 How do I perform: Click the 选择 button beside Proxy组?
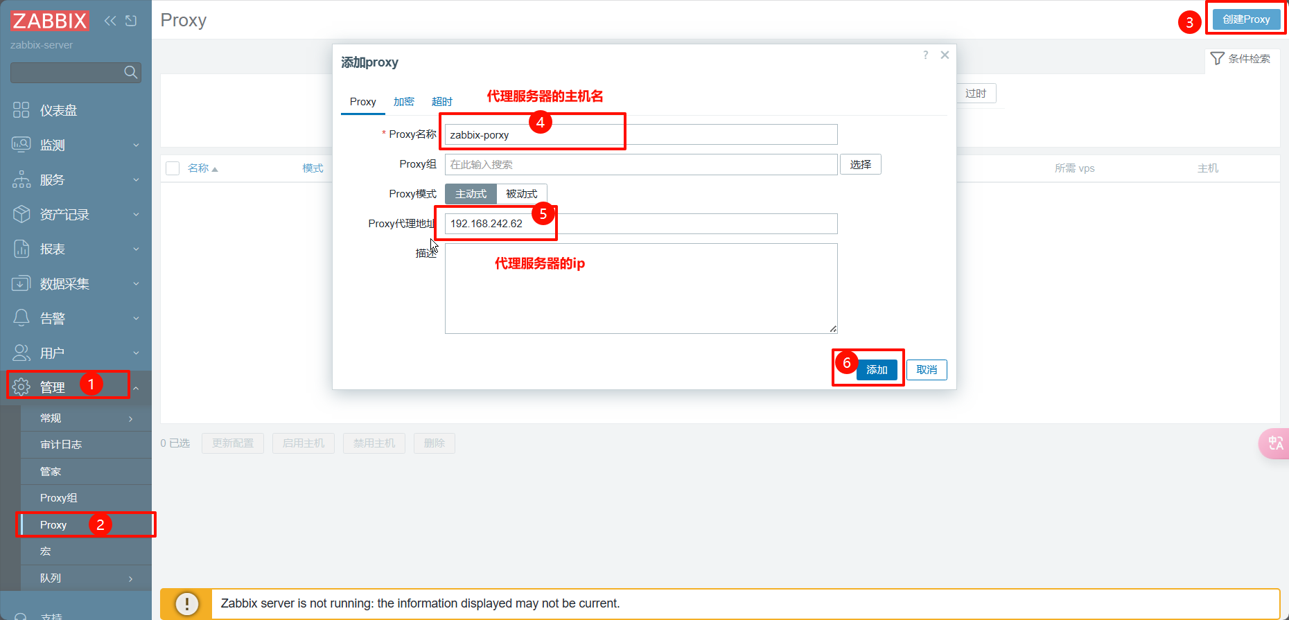coord(861,164)
